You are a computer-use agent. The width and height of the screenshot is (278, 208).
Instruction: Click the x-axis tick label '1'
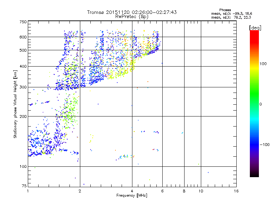tap(28, 191)
